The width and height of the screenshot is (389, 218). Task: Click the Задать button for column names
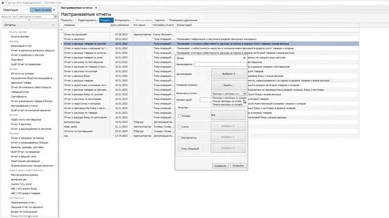[229, 85]
